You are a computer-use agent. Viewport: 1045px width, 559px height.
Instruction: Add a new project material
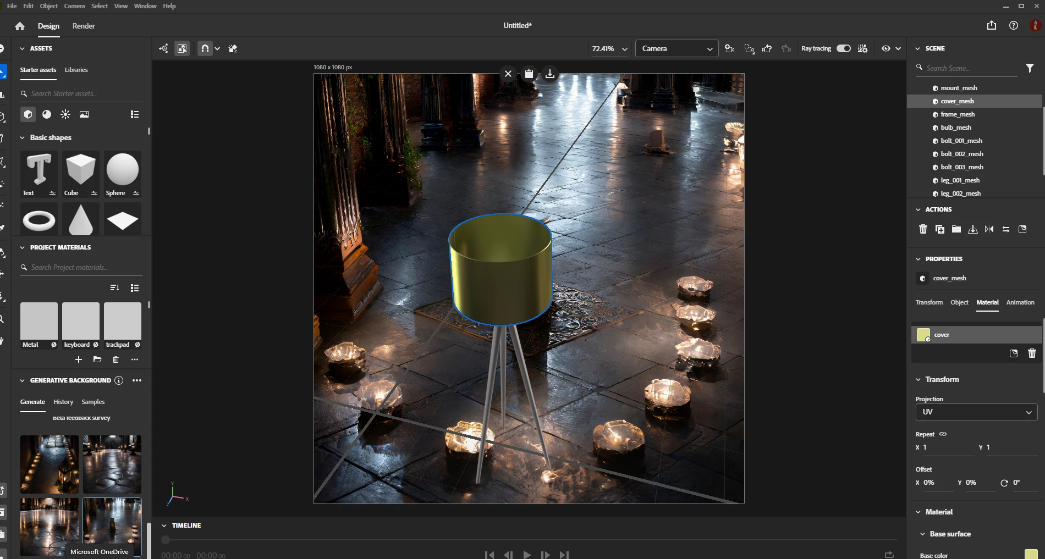(x=79, y=359)
